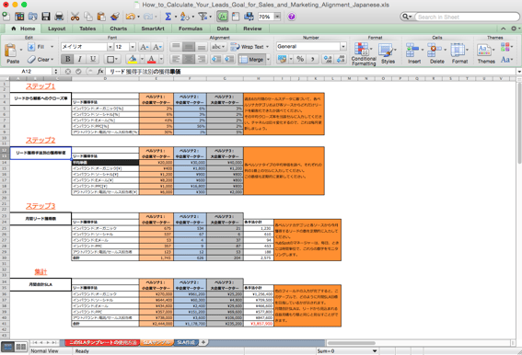This screenshot has width=522, height=355.
Task: Activate the Format Painter brush
Action: (114, 17)
